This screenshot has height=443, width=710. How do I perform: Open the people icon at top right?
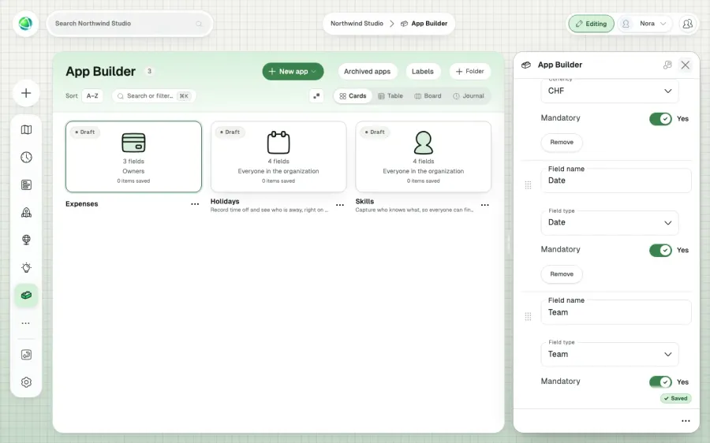[x=687, y=24]
